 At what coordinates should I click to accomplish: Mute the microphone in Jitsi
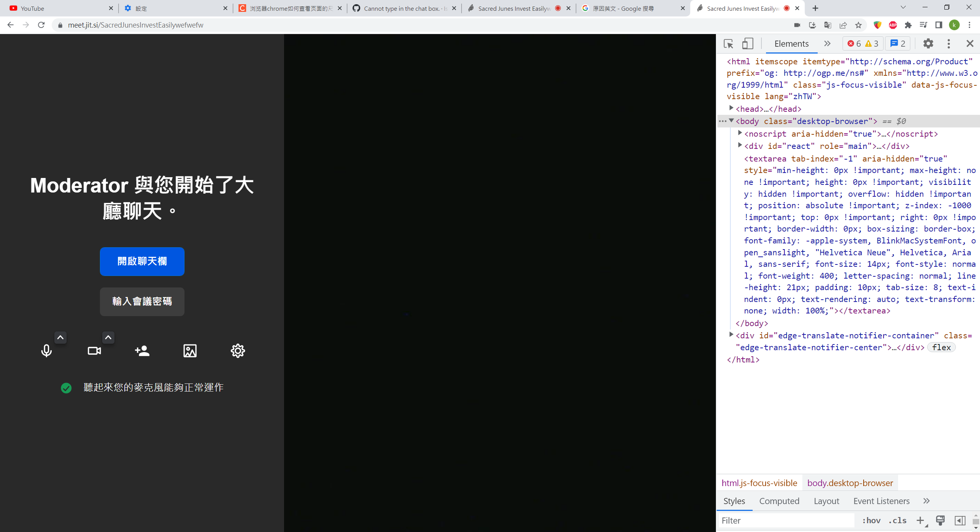pos(46,351)
